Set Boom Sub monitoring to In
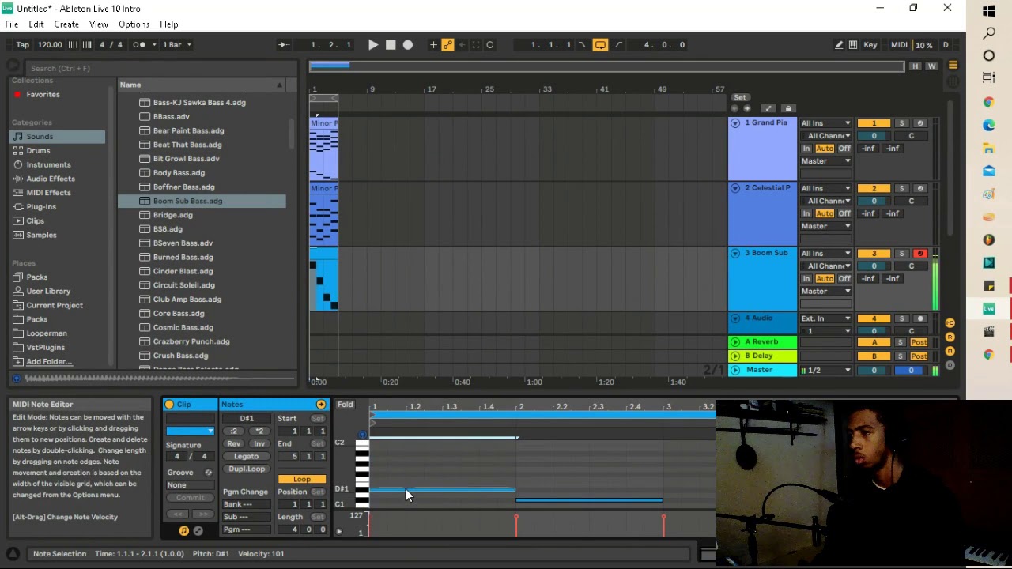1012x569 pixels. pyautogui.click(x=806, y=278)
